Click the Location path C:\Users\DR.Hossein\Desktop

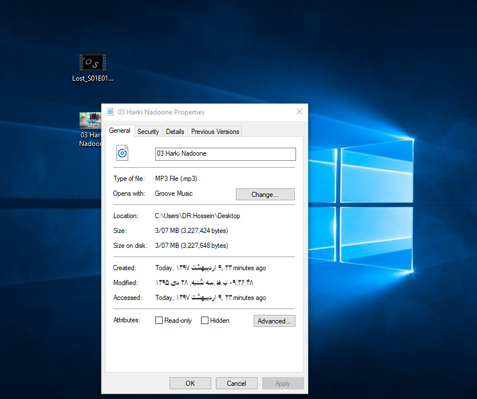198,216
